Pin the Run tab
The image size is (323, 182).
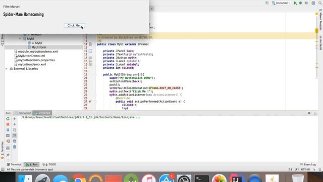point(8,155)
